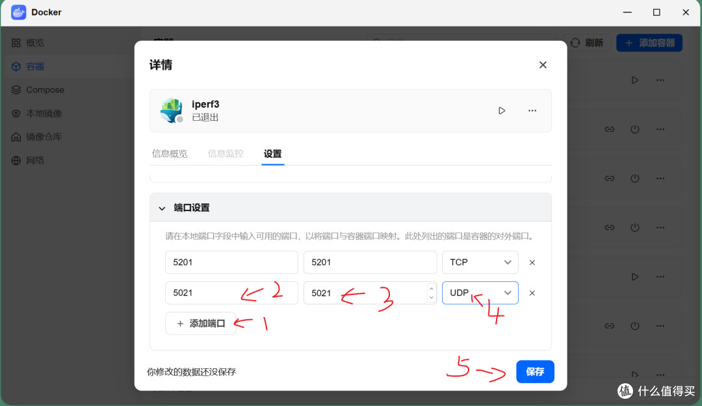Increase container port 5021 with up stepper
Viewport: 702px width, 406px height.
(431, 288)
